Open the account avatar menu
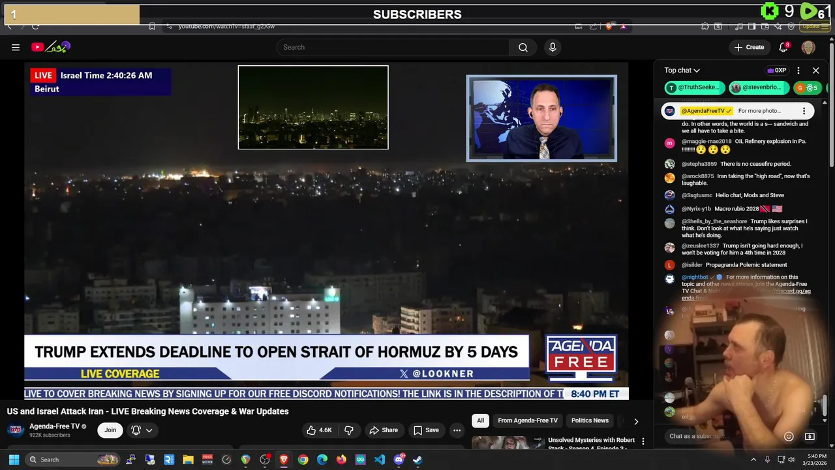 point(808,47)
